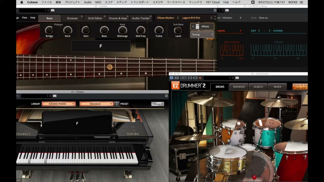Detach Grooves tab via pop-out icon

pyautogui.click(x=82, y=16)
